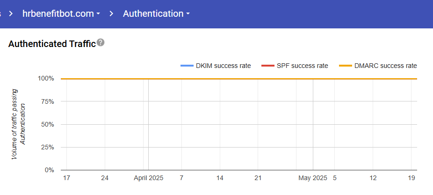The height and width of the screenshot is (195, 433).
Task: Click the breadcrumb chevron before Authentication
Action: point(111,13)
